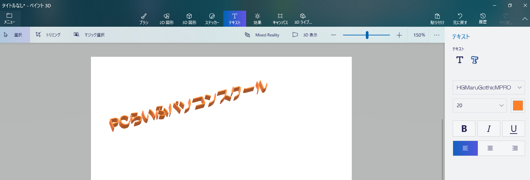Open the メニュー folder menu

(x=10, y=19)
